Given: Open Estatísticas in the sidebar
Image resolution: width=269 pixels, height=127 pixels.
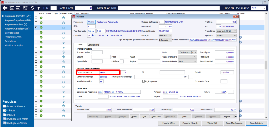Looking at the screenshot, I should click(10, 41).
